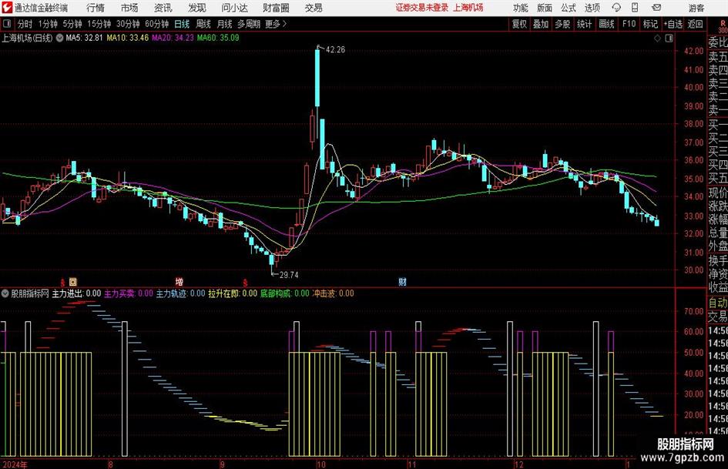Click the 主力轨迹: 0.00 indicator value
Viewport: 728px width, 469px height.
coord(180,293)
